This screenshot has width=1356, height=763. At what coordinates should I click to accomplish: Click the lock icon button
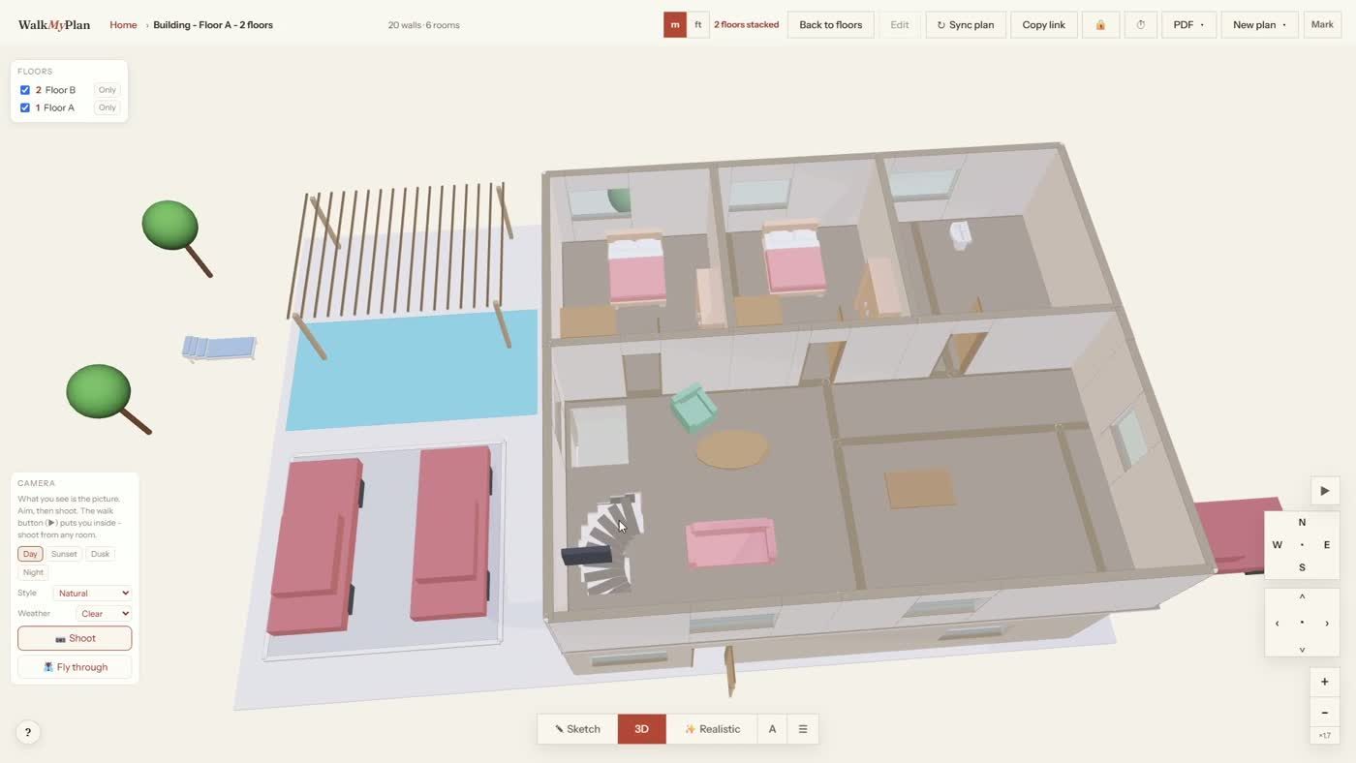click(x=1100, y=25)
